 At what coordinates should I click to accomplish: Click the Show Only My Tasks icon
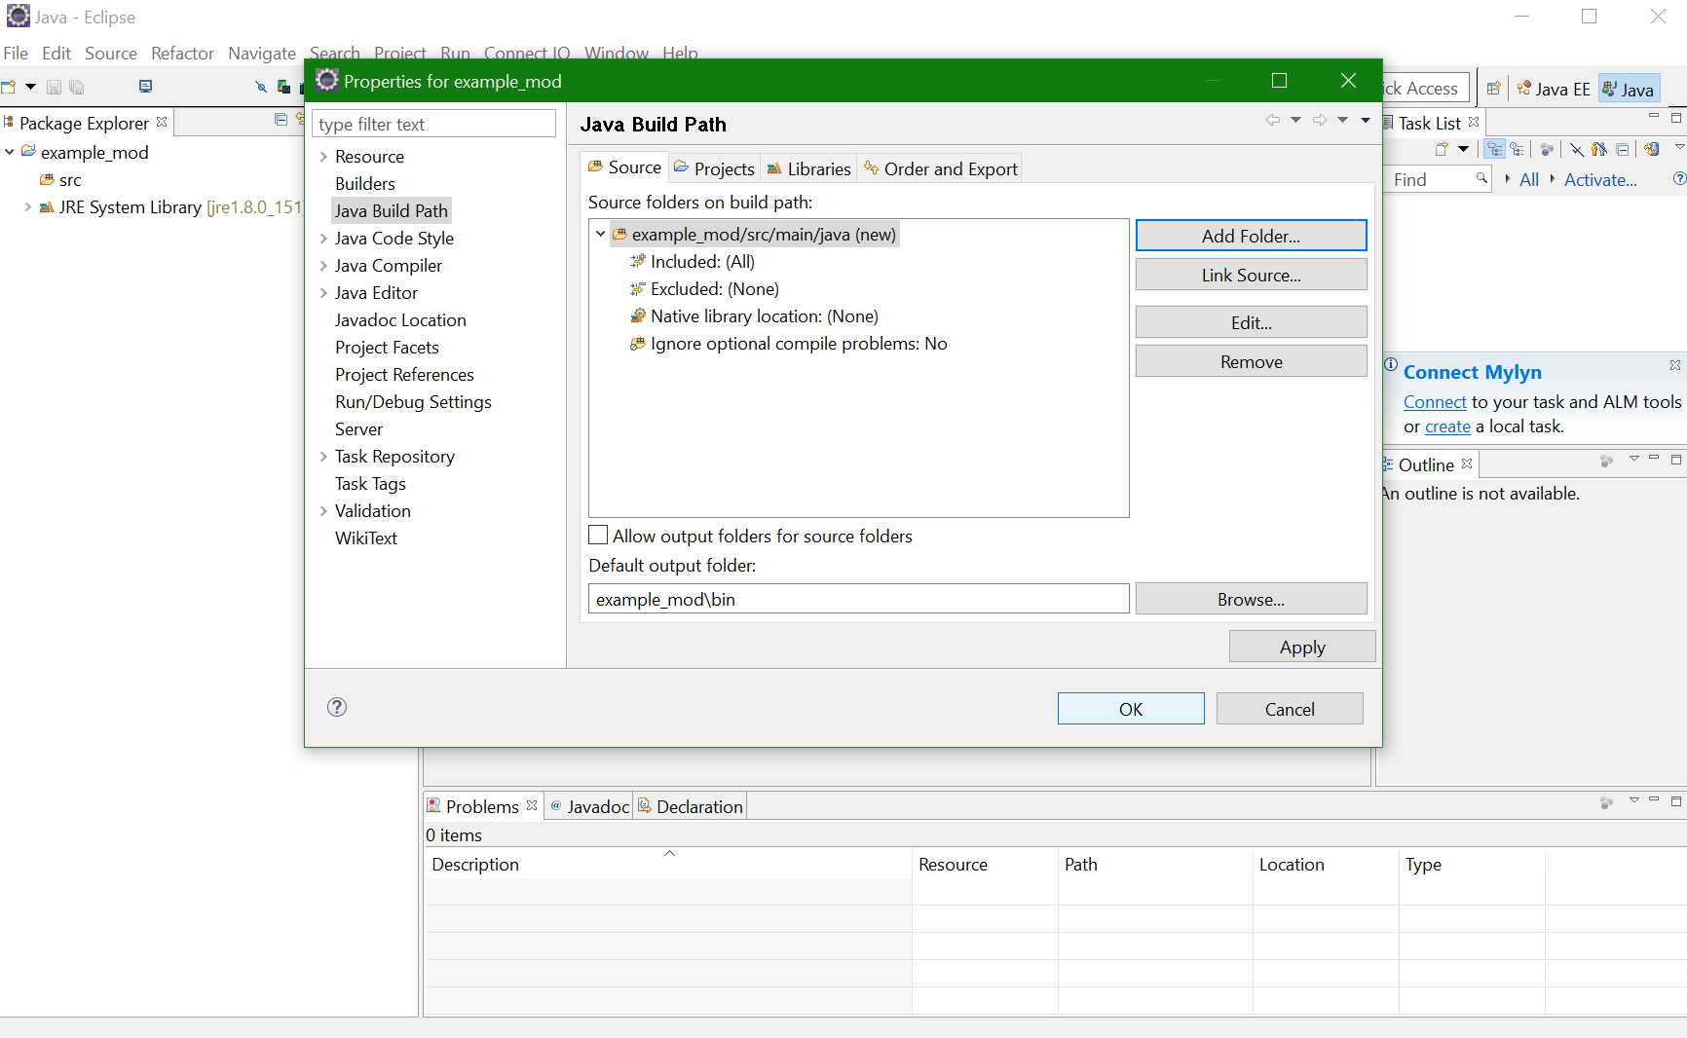pos(1598,149)
